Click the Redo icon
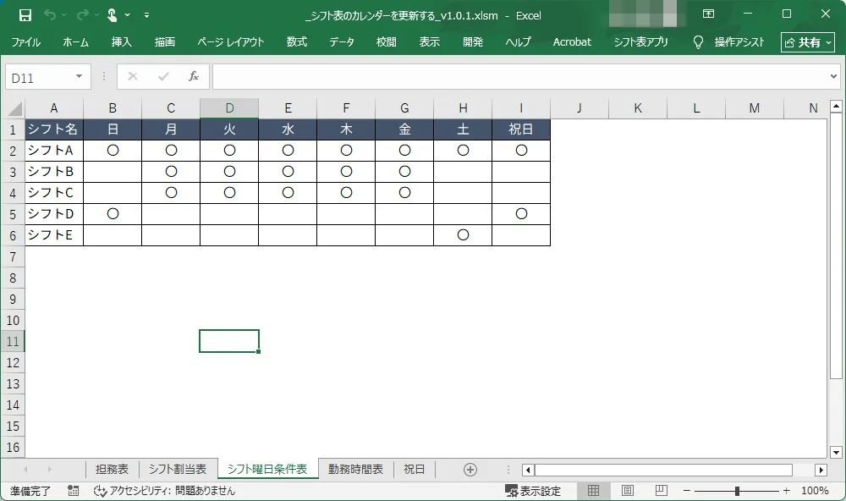The width and height of the screenshot is (846, 501). (x=83, y=14)
